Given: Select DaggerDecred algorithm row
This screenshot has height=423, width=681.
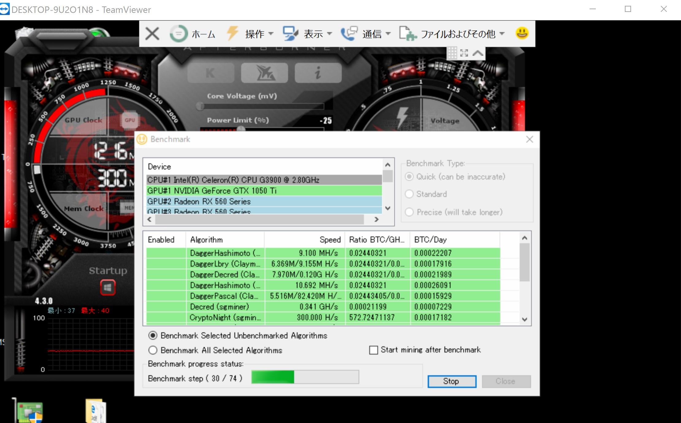Looking at the screenshot, I should (x=323, y=274).
